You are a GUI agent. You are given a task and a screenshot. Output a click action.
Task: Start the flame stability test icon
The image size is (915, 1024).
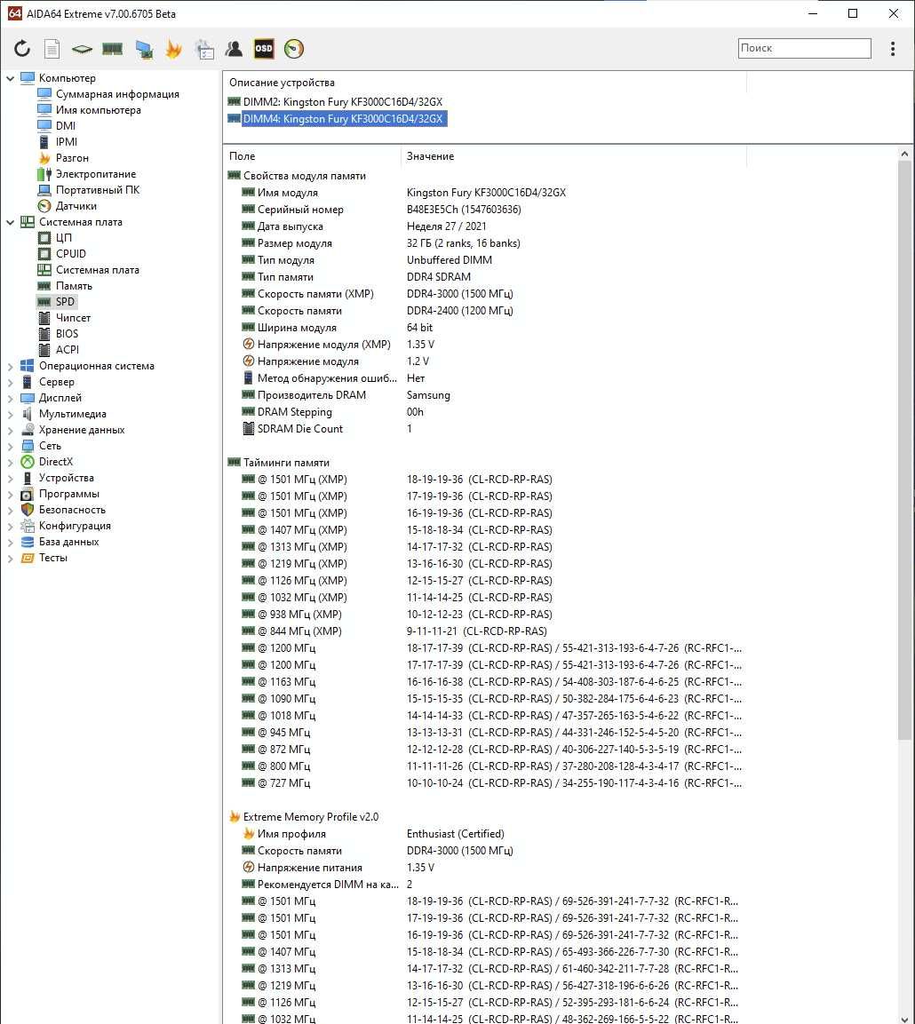(x=174, y=49)
